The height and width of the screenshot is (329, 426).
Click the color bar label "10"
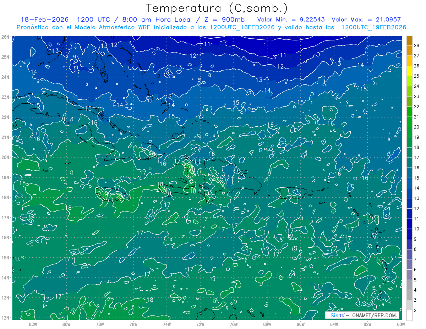click(417, 229)
